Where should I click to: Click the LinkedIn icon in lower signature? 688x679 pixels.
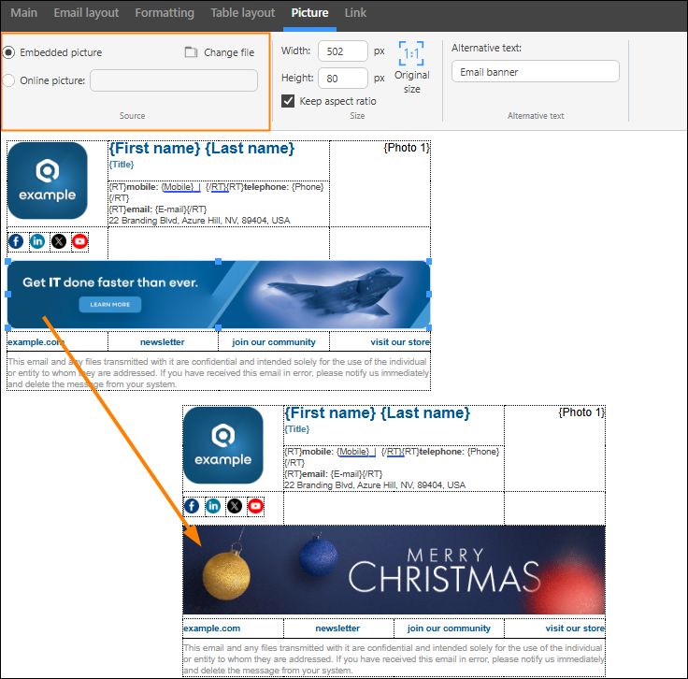pos(213,506)
